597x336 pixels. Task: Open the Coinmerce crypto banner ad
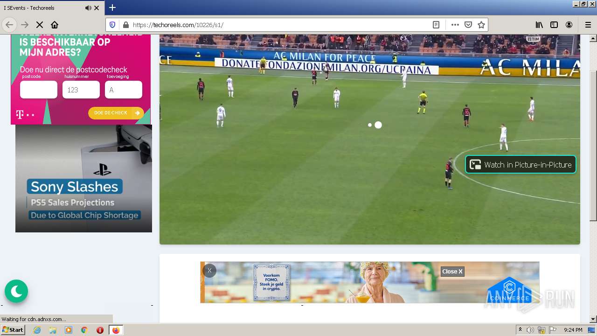[x=369, y=282]
